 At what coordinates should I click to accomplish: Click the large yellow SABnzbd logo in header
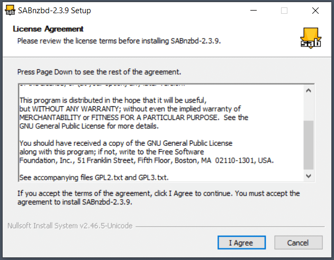click(311, 38)
